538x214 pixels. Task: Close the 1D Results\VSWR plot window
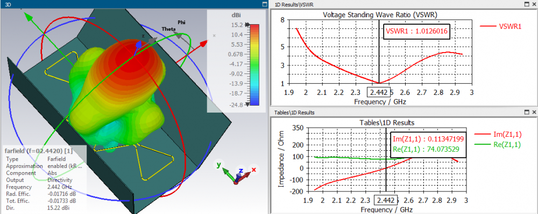coord(534,4)
